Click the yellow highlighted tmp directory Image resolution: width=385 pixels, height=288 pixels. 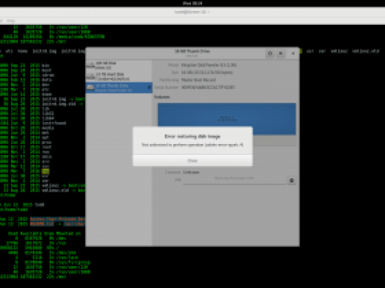click(x=45, y=171)
